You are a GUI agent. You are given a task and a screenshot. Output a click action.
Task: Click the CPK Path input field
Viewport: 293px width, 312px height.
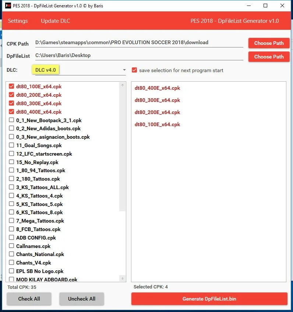139,43
